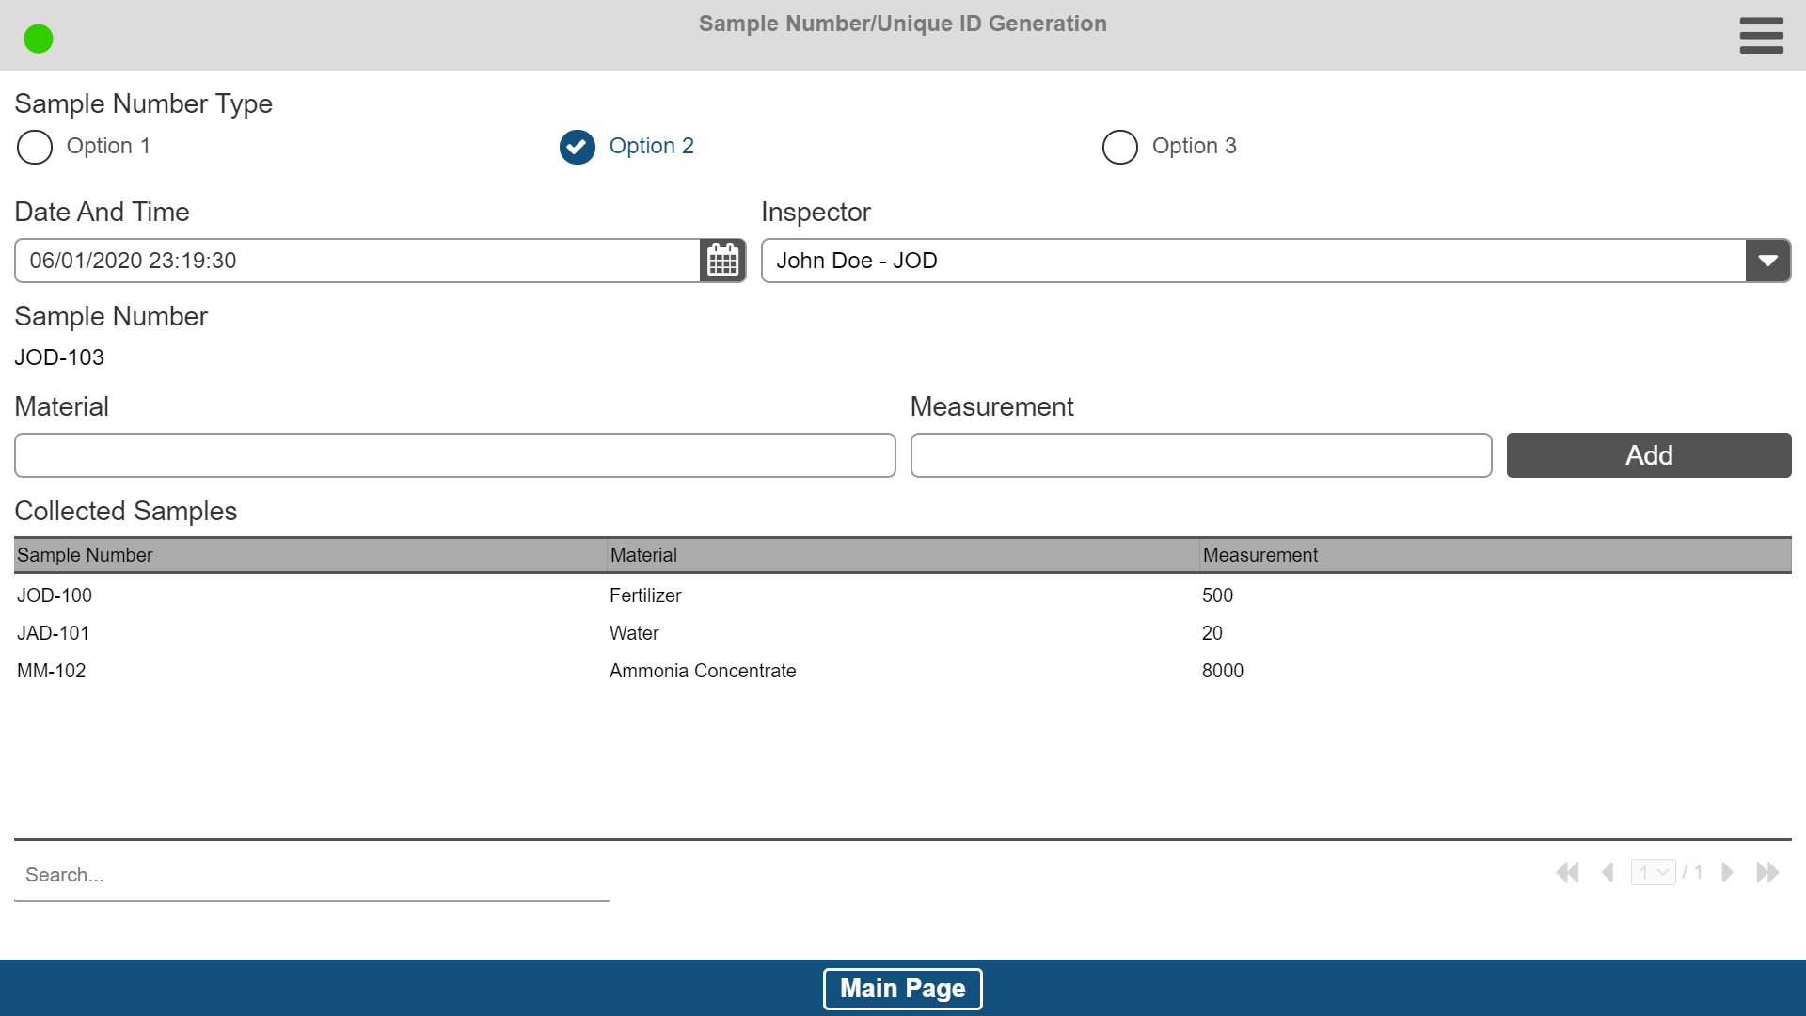Go to previous page of samples
Screen dimensions: 1806x1016
pos(1608,873)
